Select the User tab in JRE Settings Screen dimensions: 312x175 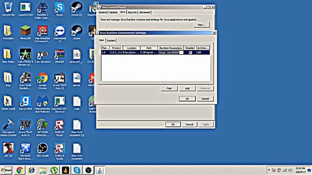[102, 40]
